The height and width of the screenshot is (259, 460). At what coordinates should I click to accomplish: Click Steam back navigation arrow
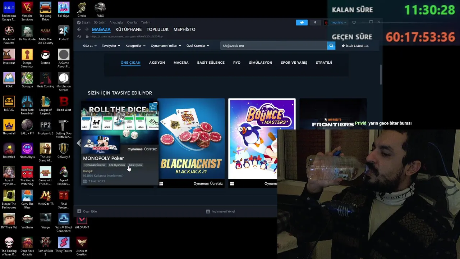tap(79, 29)
